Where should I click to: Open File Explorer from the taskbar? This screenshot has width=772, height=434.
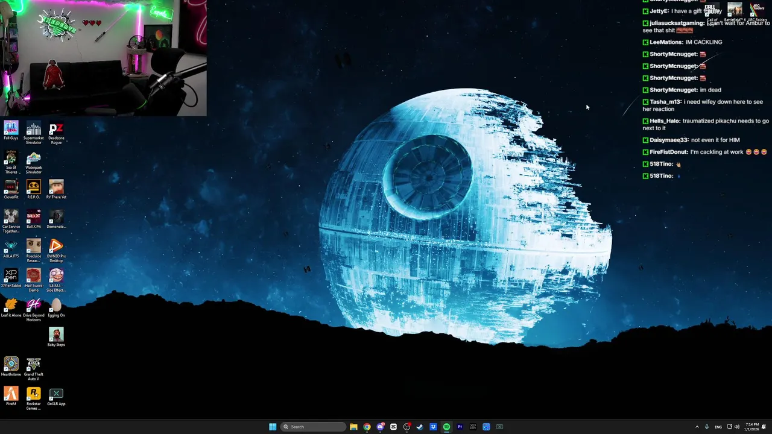pyautogui.click(x=353, y=427)
